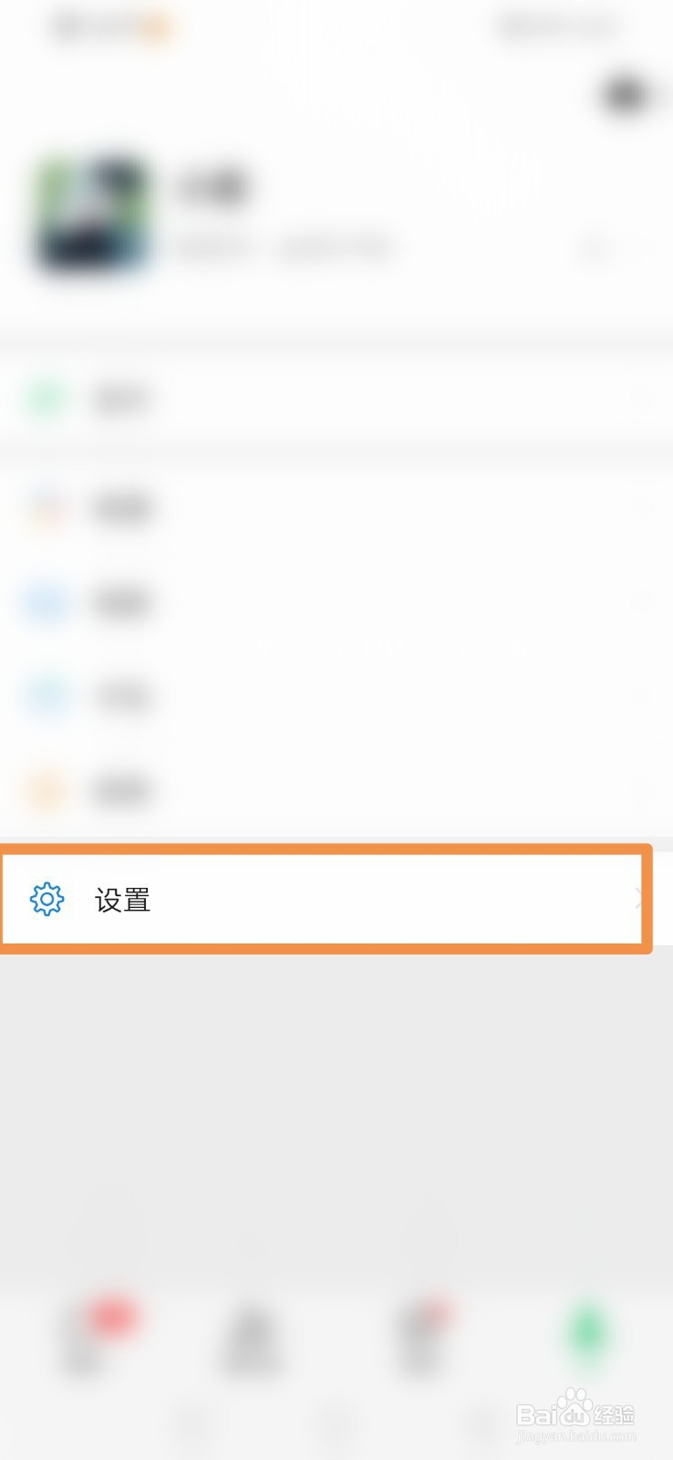673x1460 pixels.
Task: Tap the blurred label next to the green icon
Action: (121, 399)
